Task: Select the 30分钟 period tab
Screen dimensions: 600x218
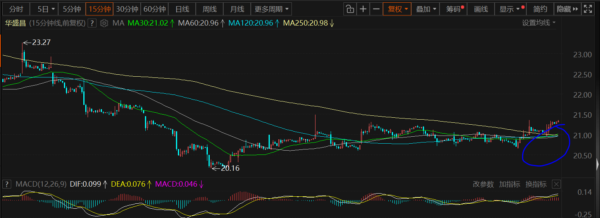Action: tap(127, 9)
